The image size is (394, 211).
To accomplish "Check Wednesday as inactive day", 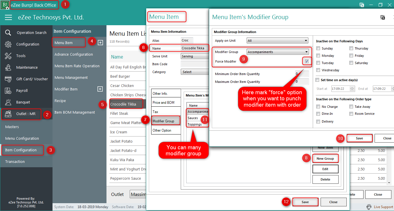I will (318, 70).
